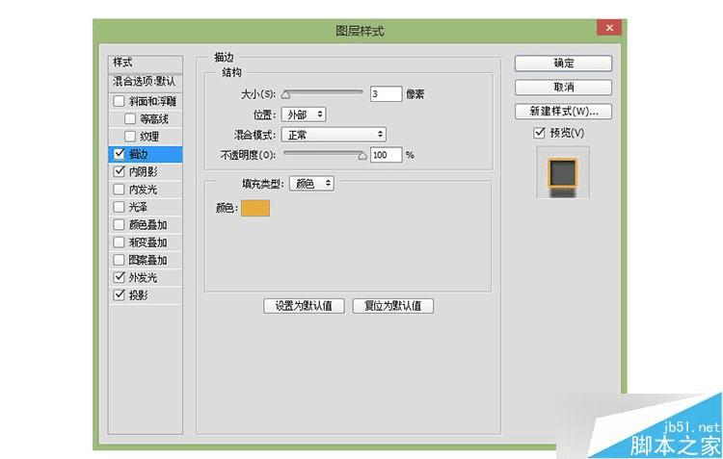This screenshot has height=459, width=723.
Task: Open the 斜面和浮雕 settings row label
Action: coord(152,101)
